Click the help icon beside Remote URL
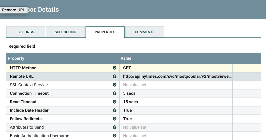This screenshot has height=140, width=266. [114, 76]
